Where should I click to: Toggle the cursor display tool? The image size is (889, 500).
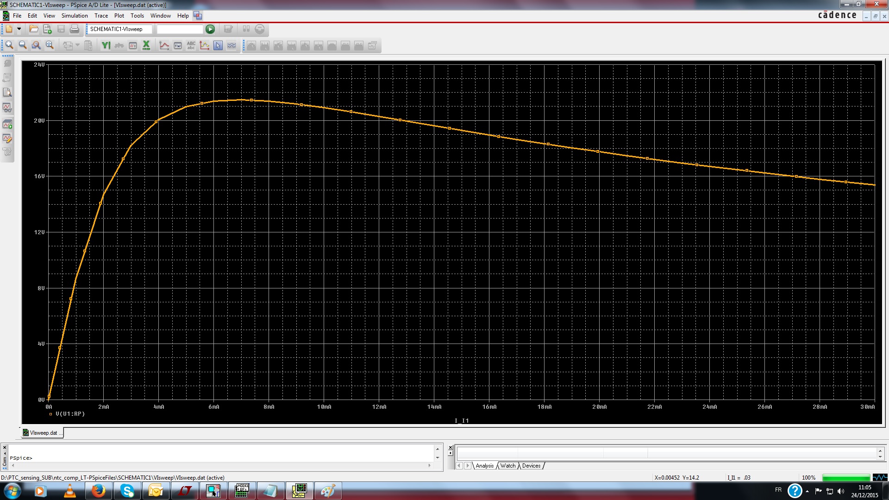[x=218, y=45]
